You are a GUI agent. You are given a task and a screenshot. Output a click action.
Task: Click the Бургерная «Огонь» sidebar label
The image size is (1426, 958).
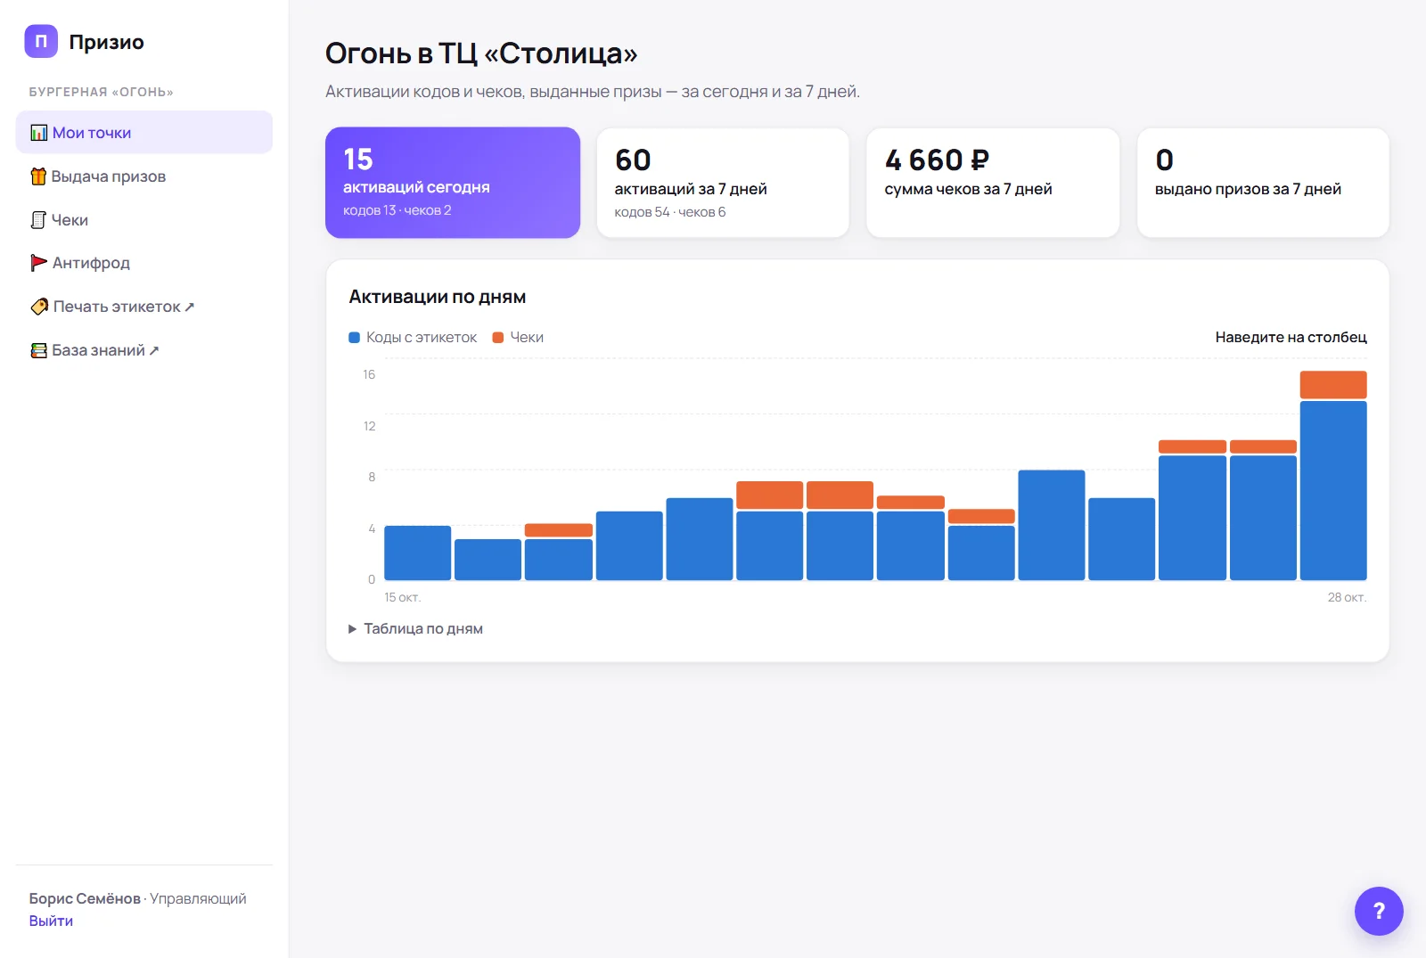click(x=101, y=92)
